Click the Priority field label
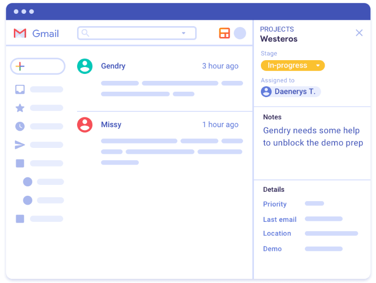The height and width of the screenshot is (283, 376). click(x=275, y=204)
